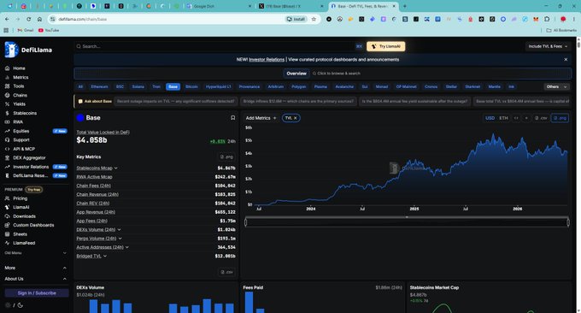Screen dimensions: 581x313
Task: Focus the DefiLlama search field
Action: pyautogui.click(x=215, y=46)
